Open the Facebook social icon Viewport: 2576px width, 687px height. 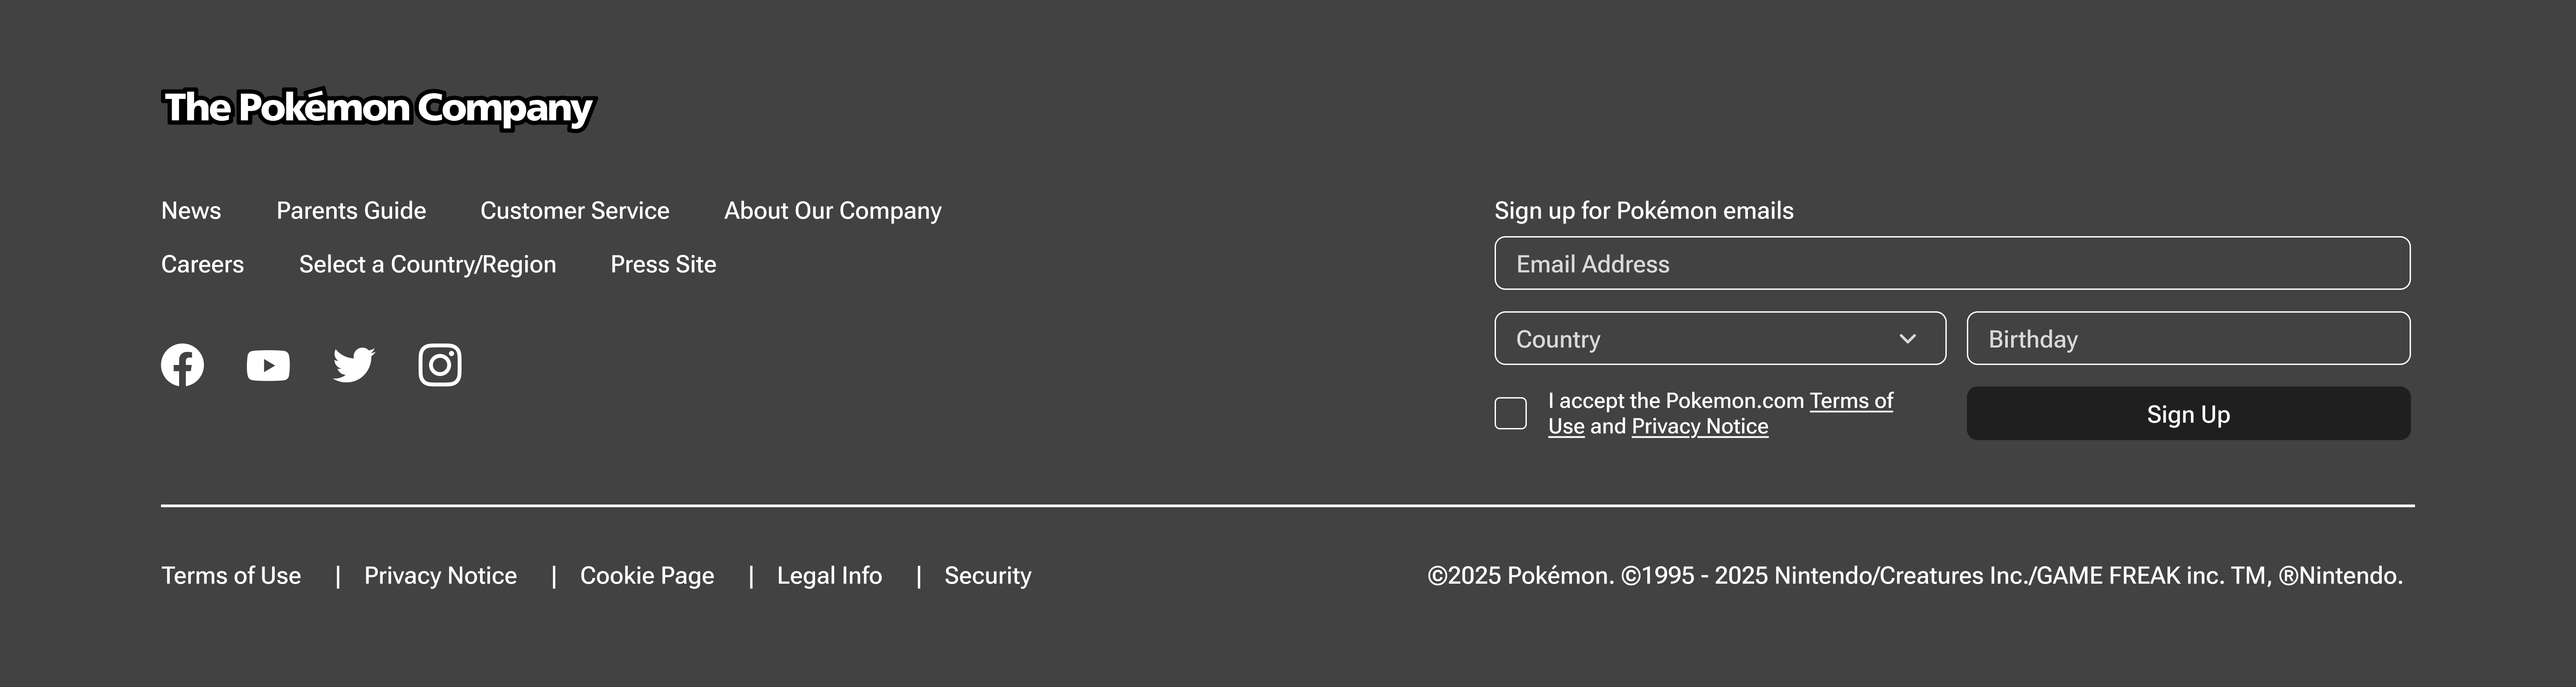click(x=182, y=365)
